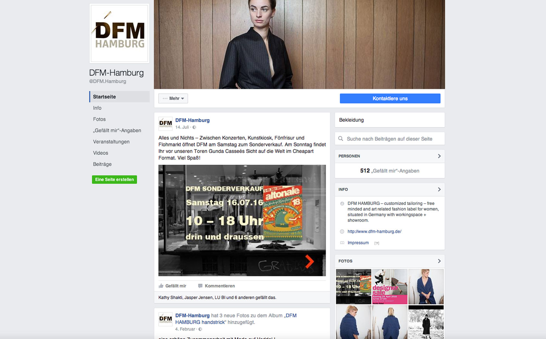Open the Veranstaltungen sidebar tab

pos(111,142)
